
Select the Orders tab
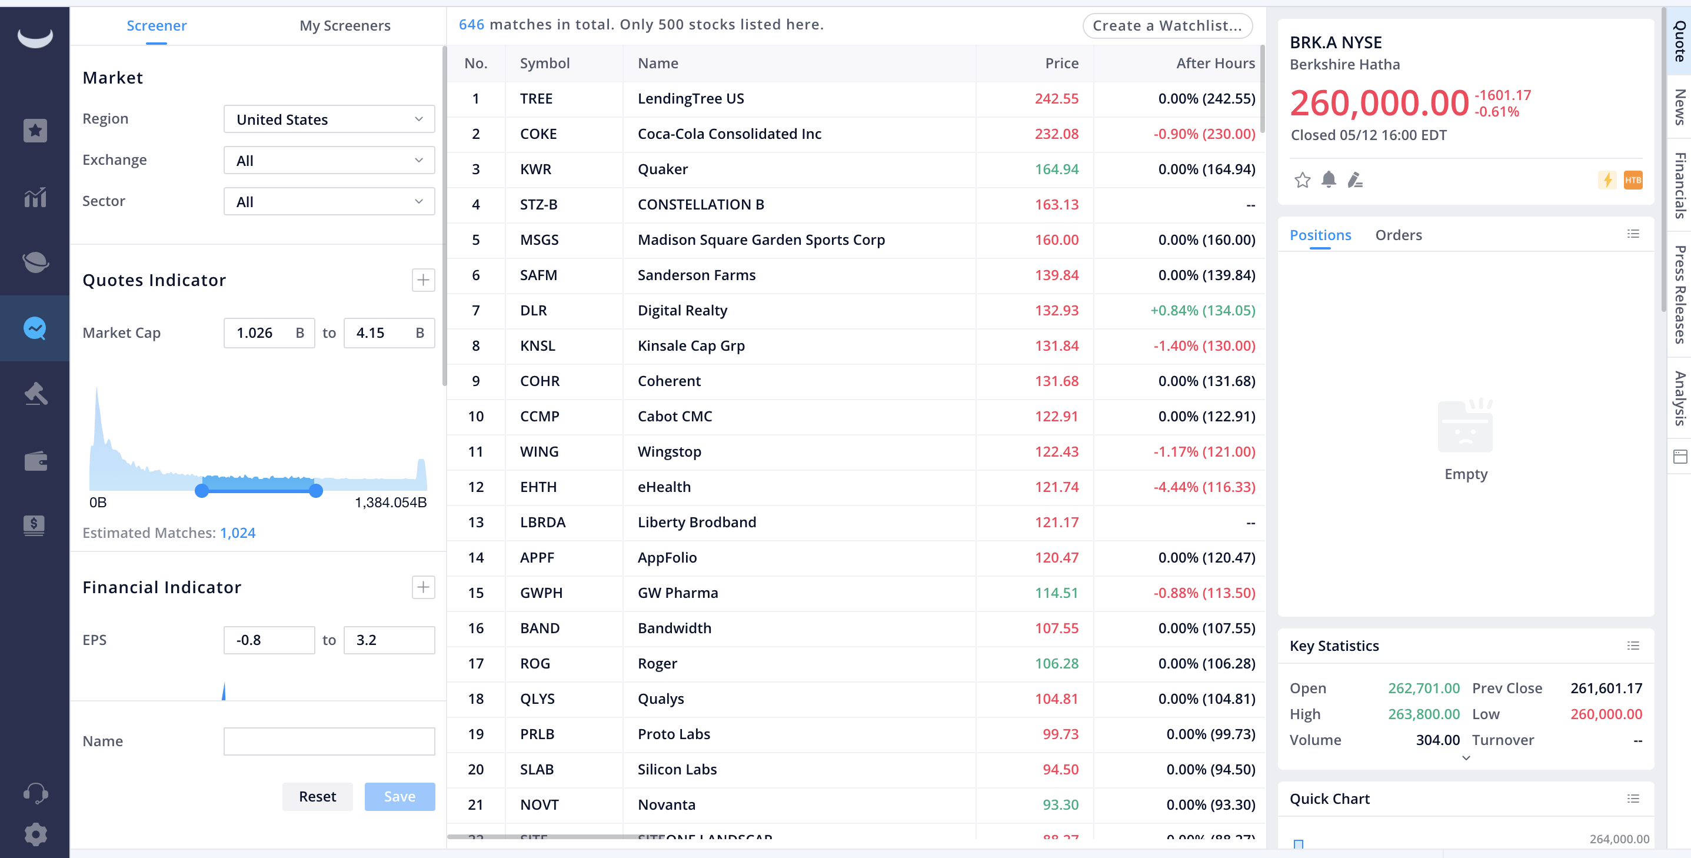(1398, 235)
